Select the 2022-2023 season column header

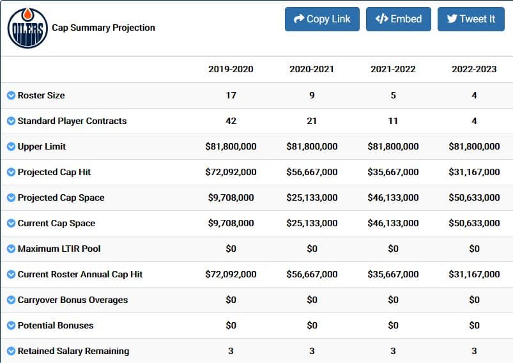pos(474,69)
